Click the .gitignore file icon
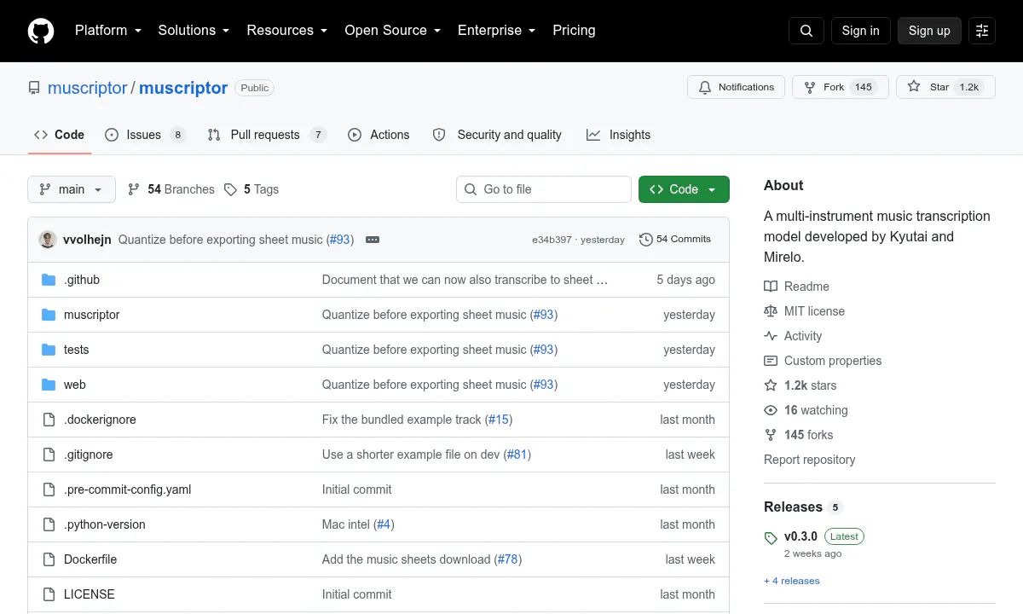 [49, 455]
